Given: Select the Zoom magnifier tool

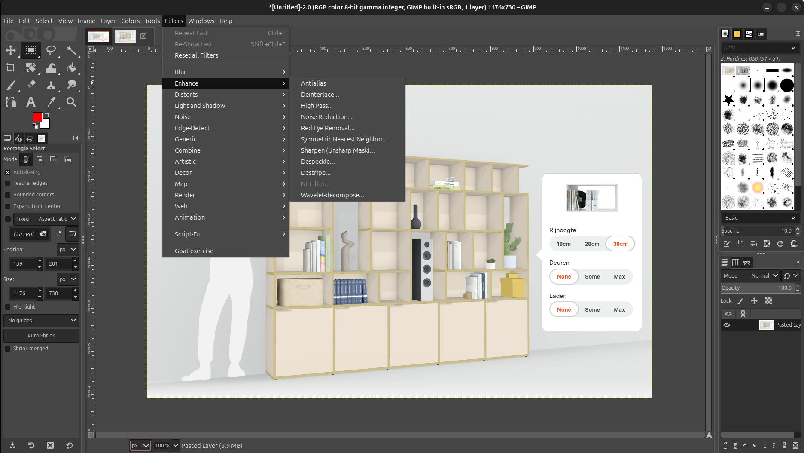Looking at the screenshot, I should point(71,102).
